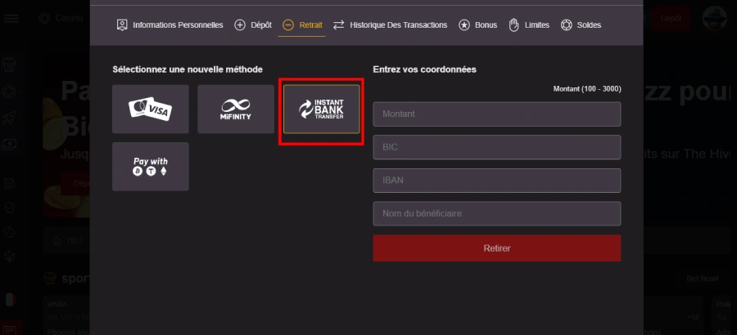Screen dimensions: 737x335
Task: Click the red Retirer button
Action: point(497,248)
